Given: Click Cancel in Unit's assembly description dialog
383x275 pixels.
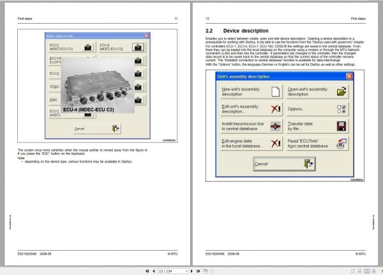Looking at the screenshot, I should [x=284, y=164].
